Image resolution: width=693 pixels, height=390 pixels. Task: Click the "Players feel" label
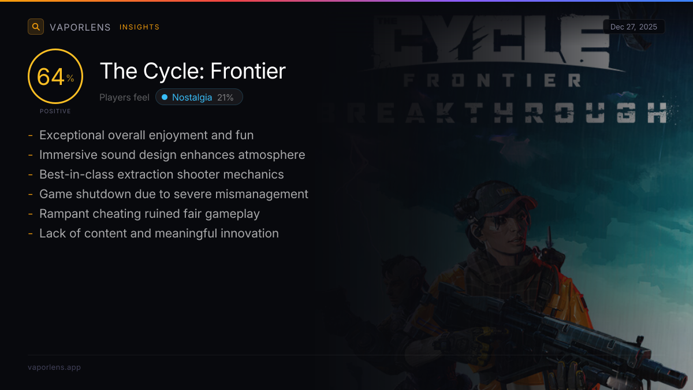[x=124, y=98]
